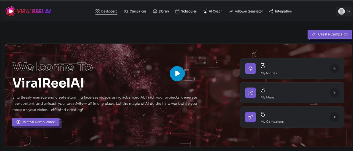Click the Watch Demo Video button
The width and height of the screenshot is (353, 151).
(x=36, y=122)
